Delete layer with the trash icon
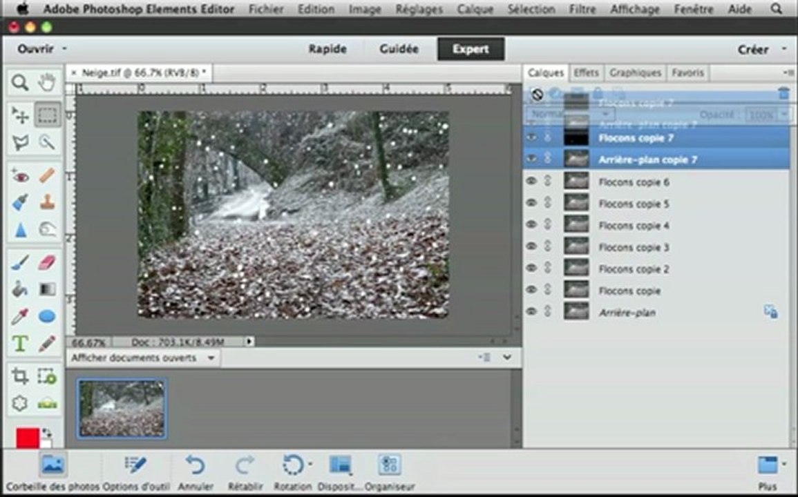The width and height of the screenshot is (798, 497). point(783,93)
